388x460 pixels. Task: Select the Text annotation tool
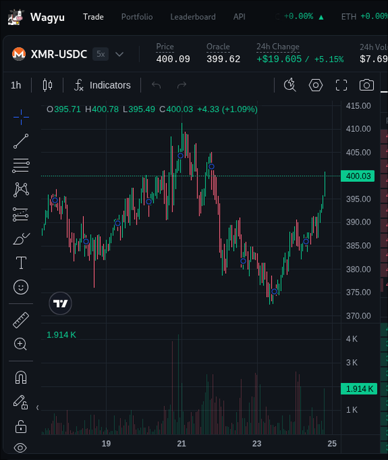pos(21,262)
